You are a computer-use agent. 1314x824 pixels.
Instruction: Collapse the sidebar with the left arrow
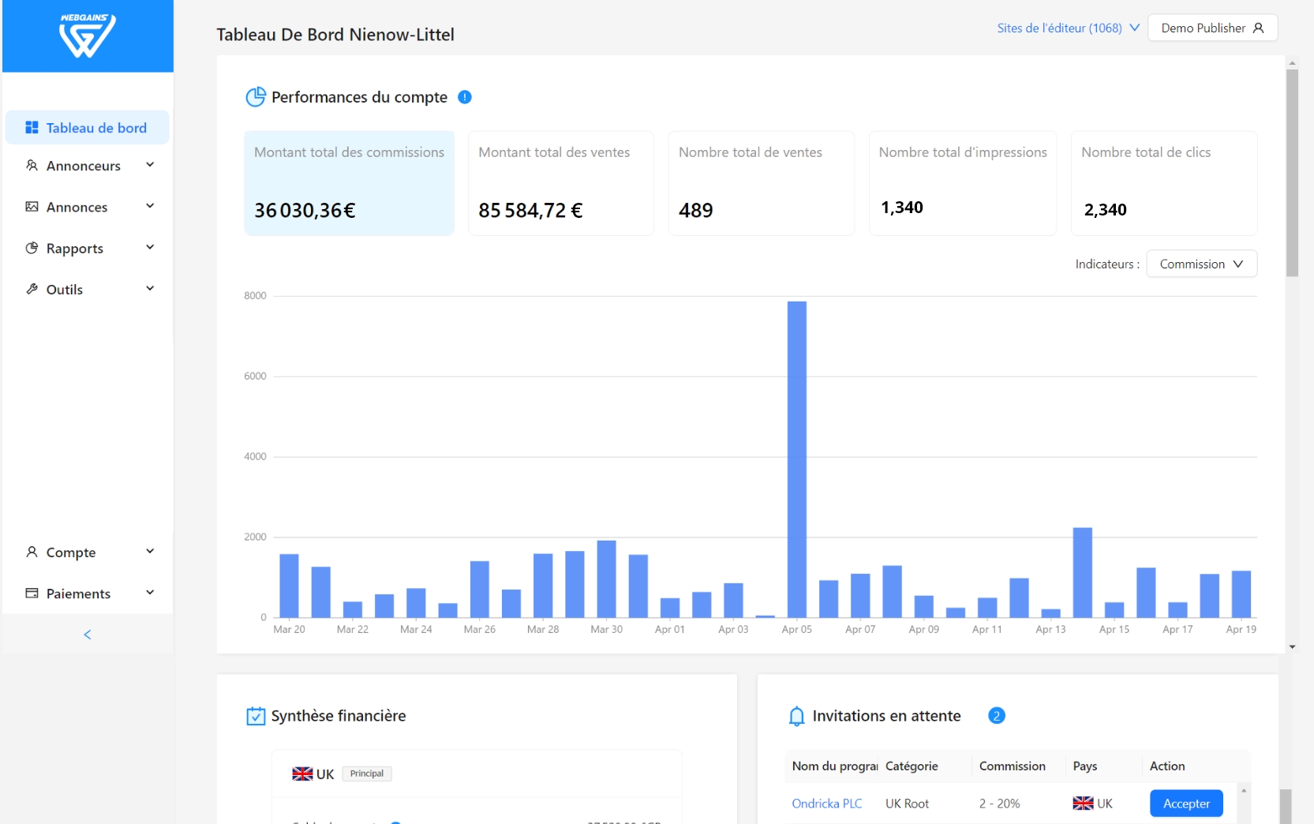coord(88,635)
